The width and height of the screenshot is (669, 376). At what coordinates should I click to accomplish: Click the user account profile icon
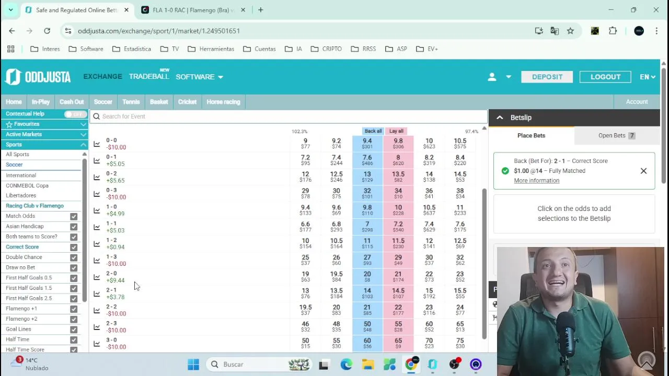(x=492, y=77)
